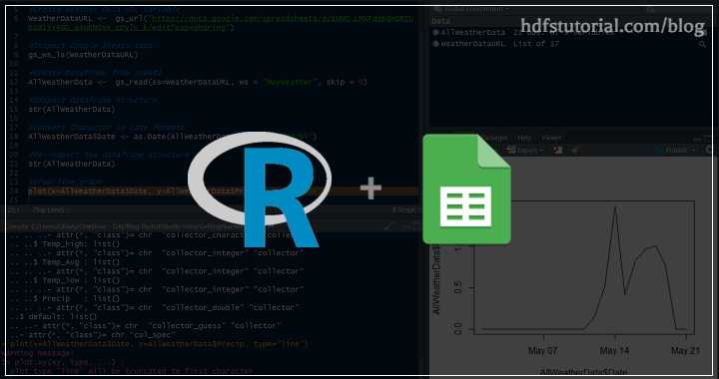The width and height of the screenshot is (719, 379).
Task: Expand the AllWeatherData entry in Environment
Action: [x=436, y=33]
